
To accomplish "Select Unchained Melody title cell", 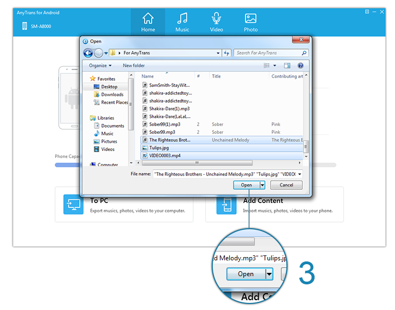I will point(230,140).
